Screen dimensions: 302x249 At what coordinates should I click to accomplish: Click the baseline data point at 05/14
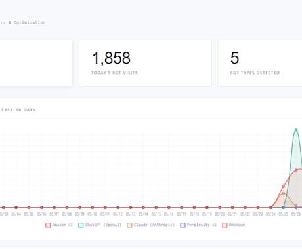[143, 208]
